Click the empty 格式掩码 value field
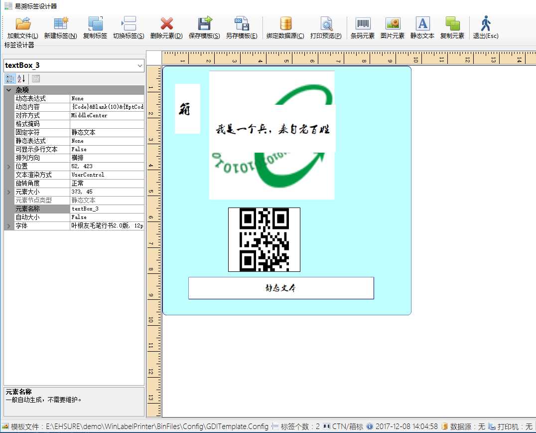The image size is (536, 433). pos(107,124)
